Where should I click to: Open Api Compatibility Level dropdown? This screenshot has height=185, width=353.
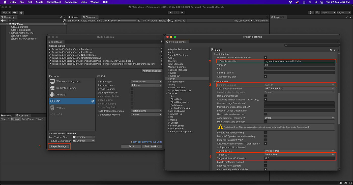coord(300,89)
